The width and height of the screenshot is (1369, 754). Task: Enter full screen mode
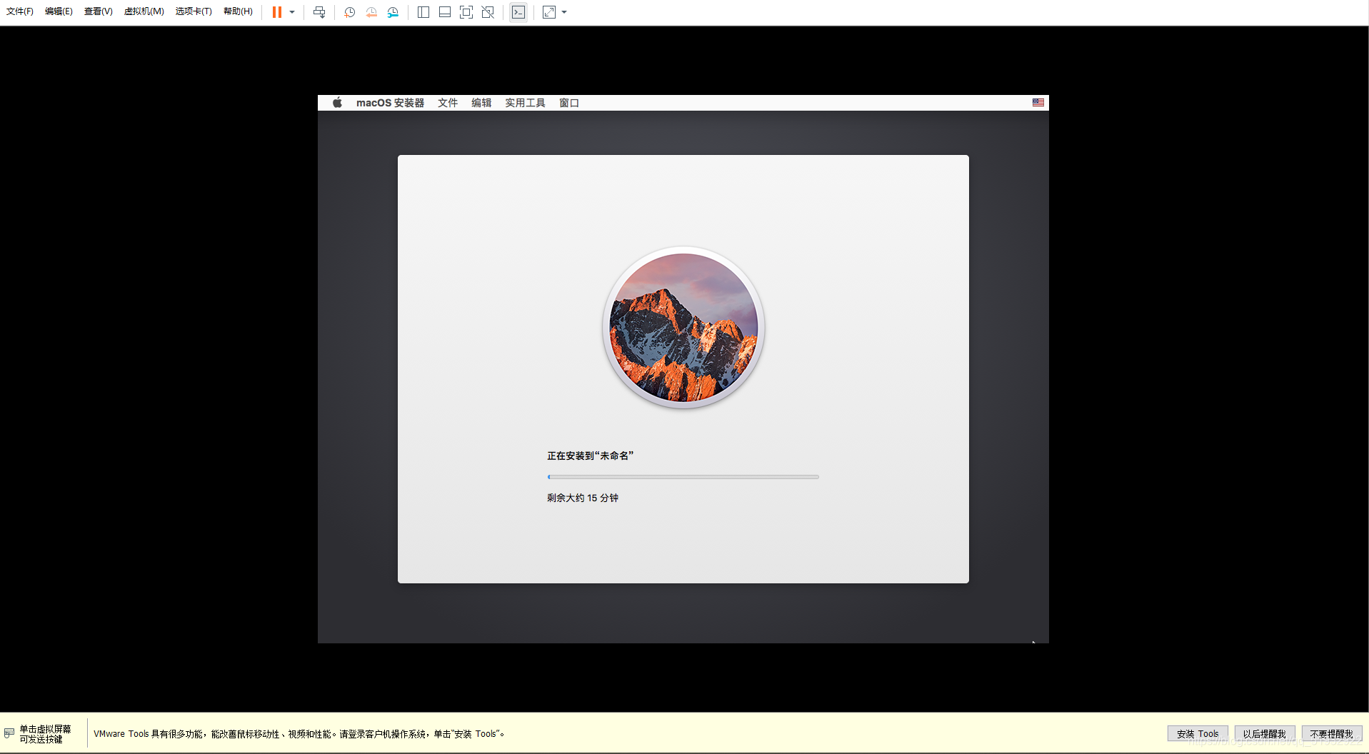click(466, 12)
